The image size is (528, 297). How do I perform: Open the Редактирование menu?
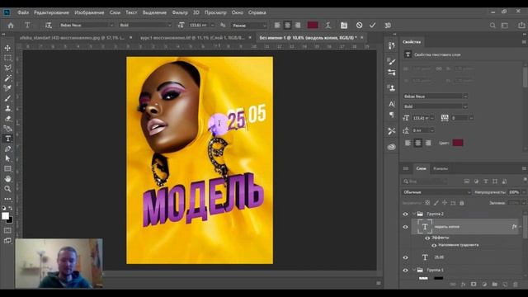coord(51,12)
